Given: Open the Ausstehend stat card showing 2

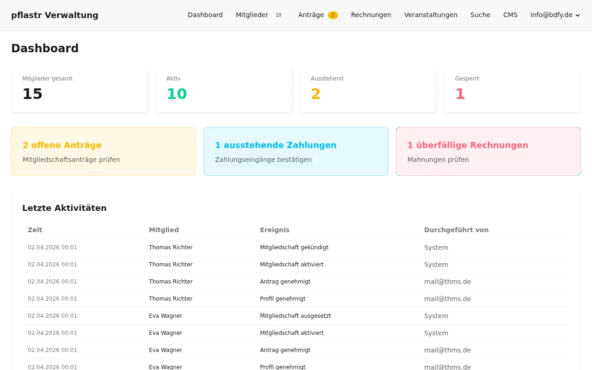Looking at the screenshot, I should [x=368, y=89].
